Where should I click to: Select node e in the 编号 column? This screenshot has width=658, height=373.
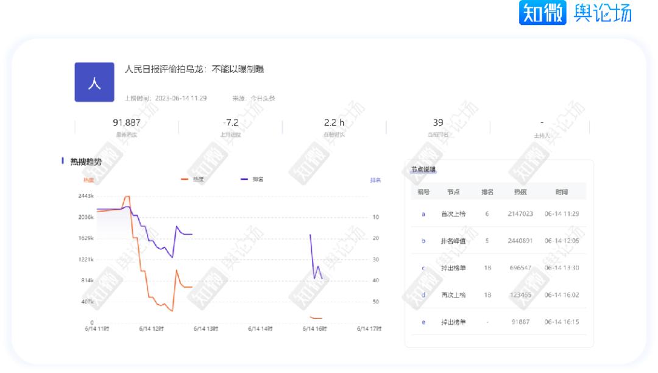click(x=423, y=322)
